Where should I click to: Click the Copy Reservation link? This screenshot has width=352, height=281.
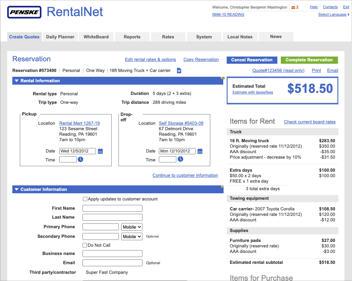pos(201,60)
